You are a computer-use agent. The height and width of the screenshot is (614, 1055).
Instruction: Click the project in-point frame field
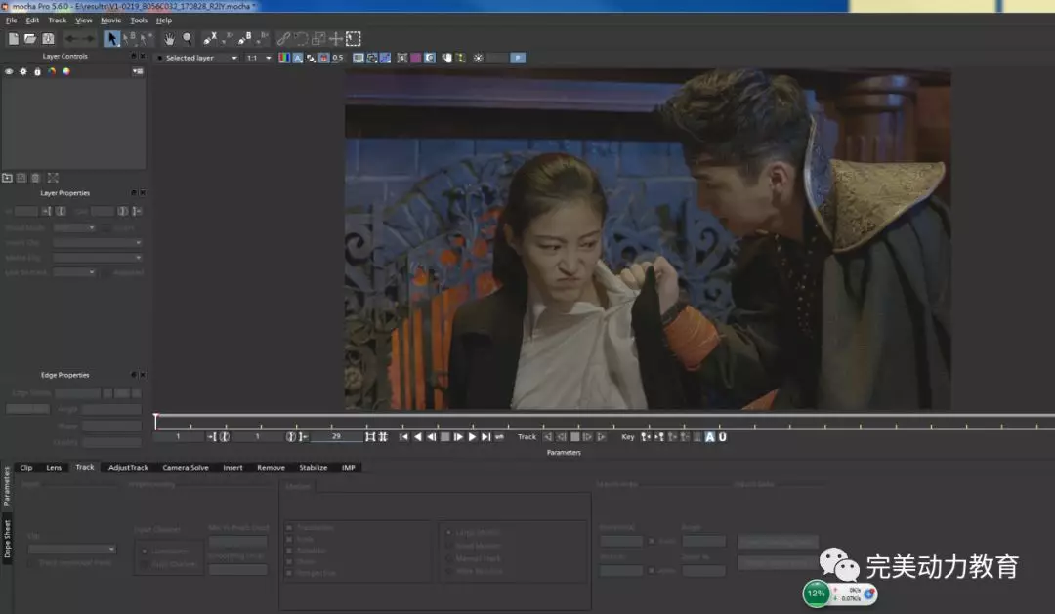179,437
